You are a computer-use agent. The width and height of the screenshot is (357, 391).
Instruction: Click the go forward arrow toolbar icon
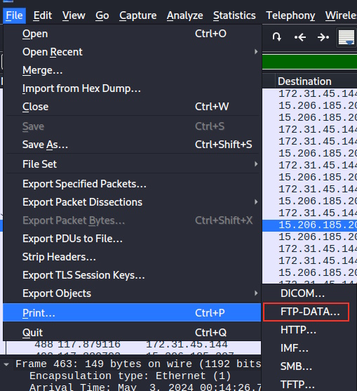click(x=323, y=37)
